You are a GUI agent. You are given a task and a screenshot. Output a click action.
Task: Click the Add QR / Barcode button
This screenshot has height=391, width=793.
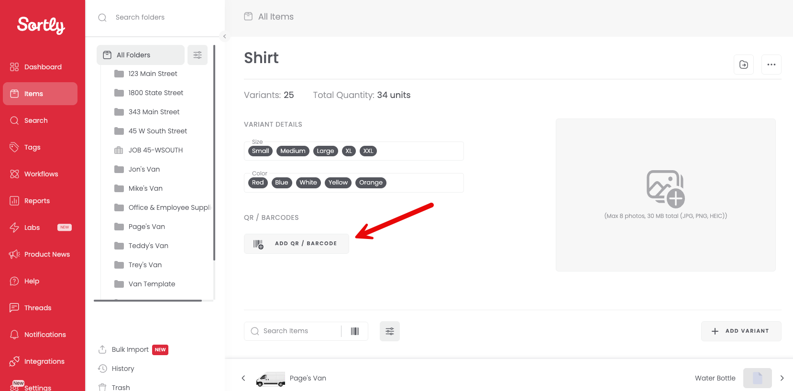[297, 244]
